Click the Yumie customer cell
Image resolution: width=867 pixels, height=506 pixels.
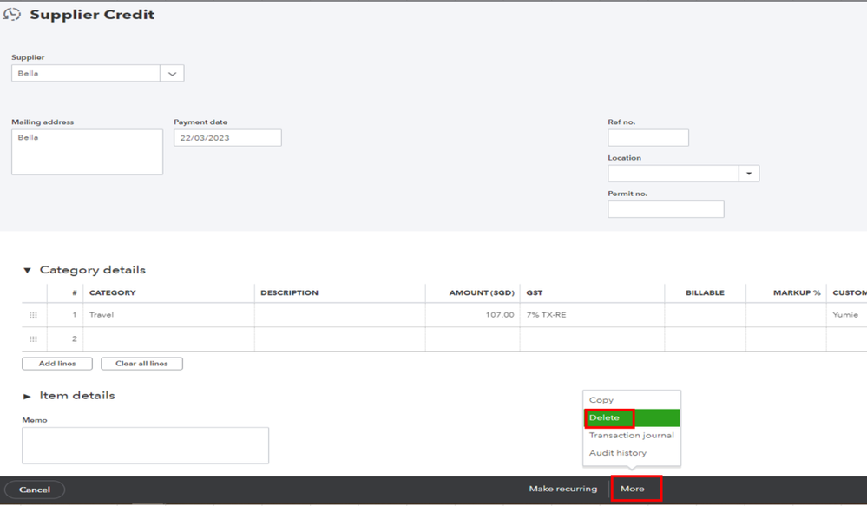pyautogui.click(x=846, y=315)
